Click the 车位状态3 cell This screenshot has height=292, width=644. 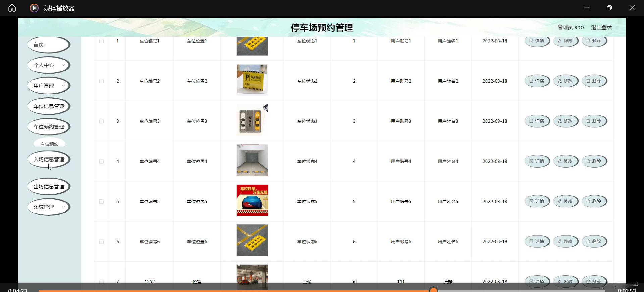coord(307,121)
